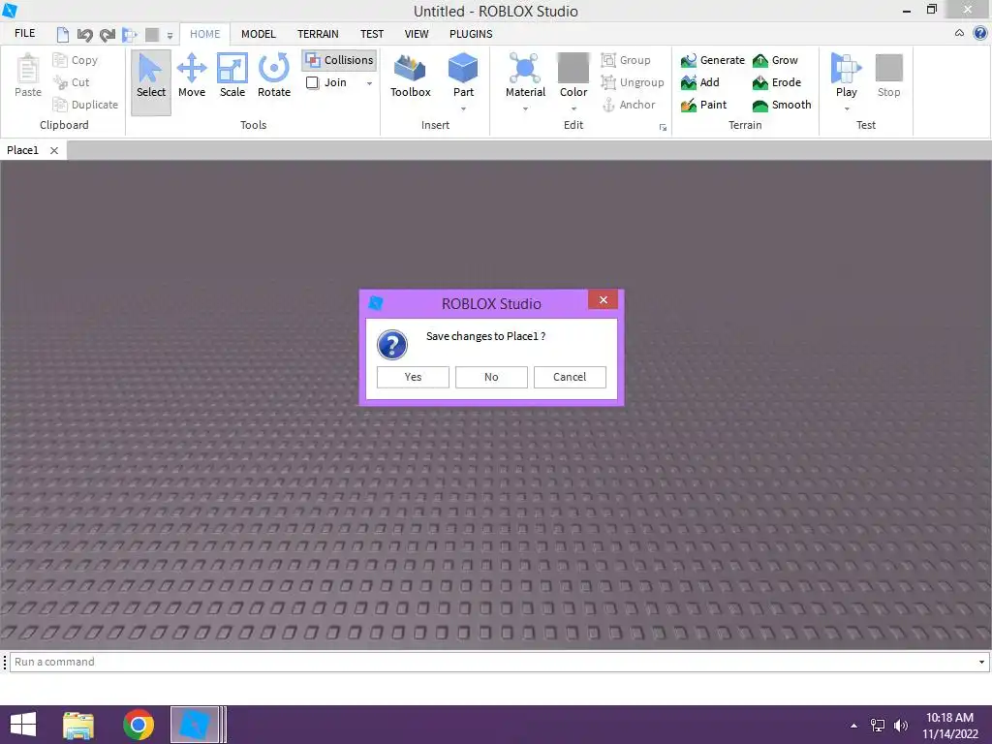Expand the Join dropdown arrow
992x744 pixels.
[x=369, y=83]
